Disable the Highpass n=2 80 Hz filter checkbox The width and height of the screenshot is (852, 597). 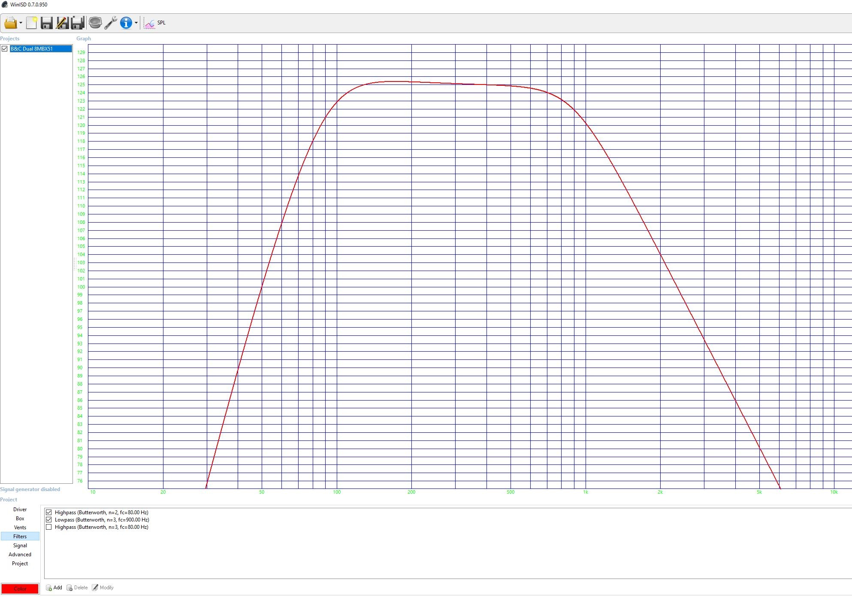point(49,513)
